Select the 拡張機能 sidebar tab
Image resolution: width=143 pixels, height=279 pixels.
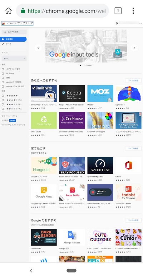pos(13,39)
